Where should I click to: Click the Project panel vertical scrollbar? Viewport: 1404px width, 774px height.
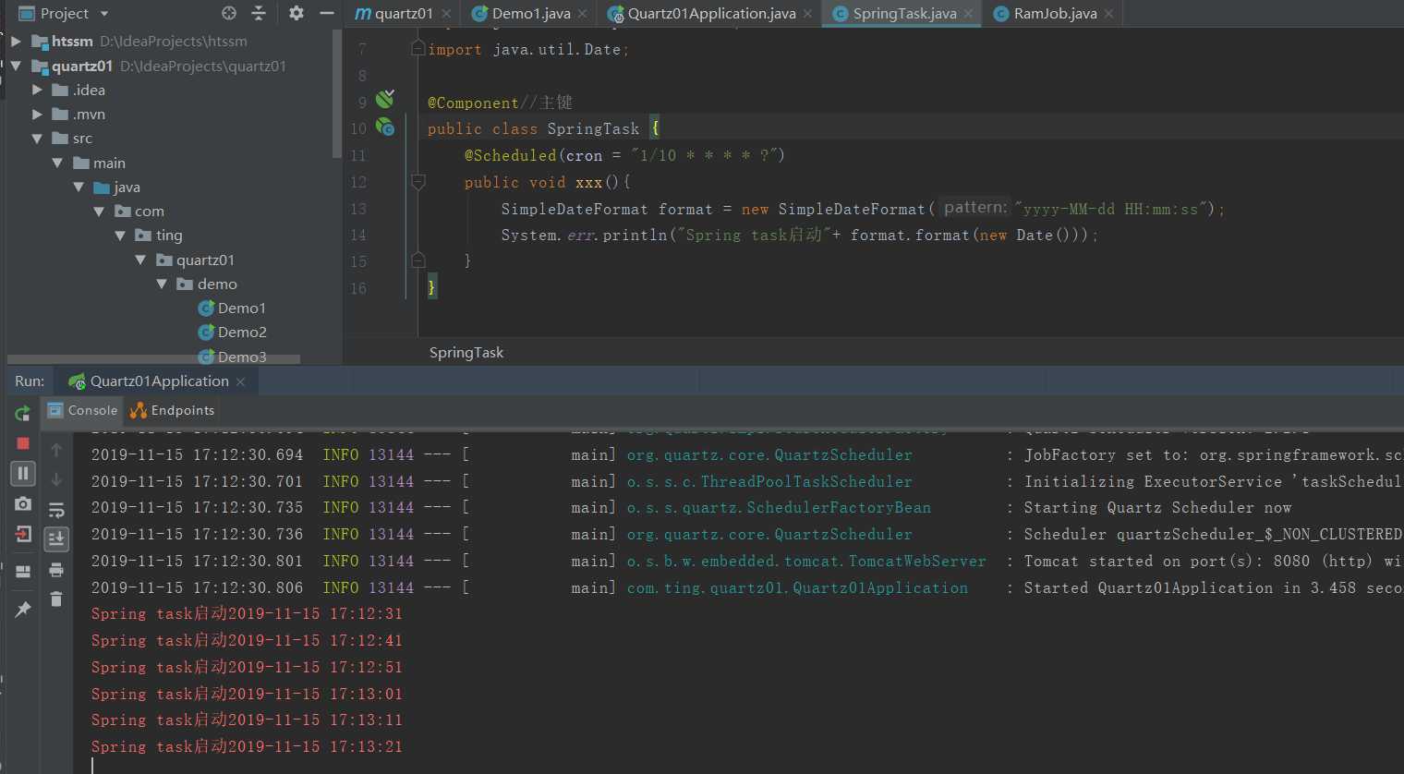pyautogui.click(x=336, y=92)
